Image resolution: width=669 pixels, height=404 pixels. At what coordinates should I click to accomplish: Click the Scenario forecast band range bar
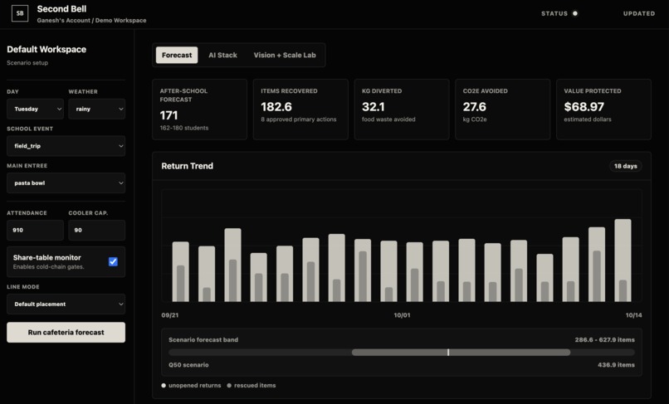pyautogui.click(x=461, y=353)
